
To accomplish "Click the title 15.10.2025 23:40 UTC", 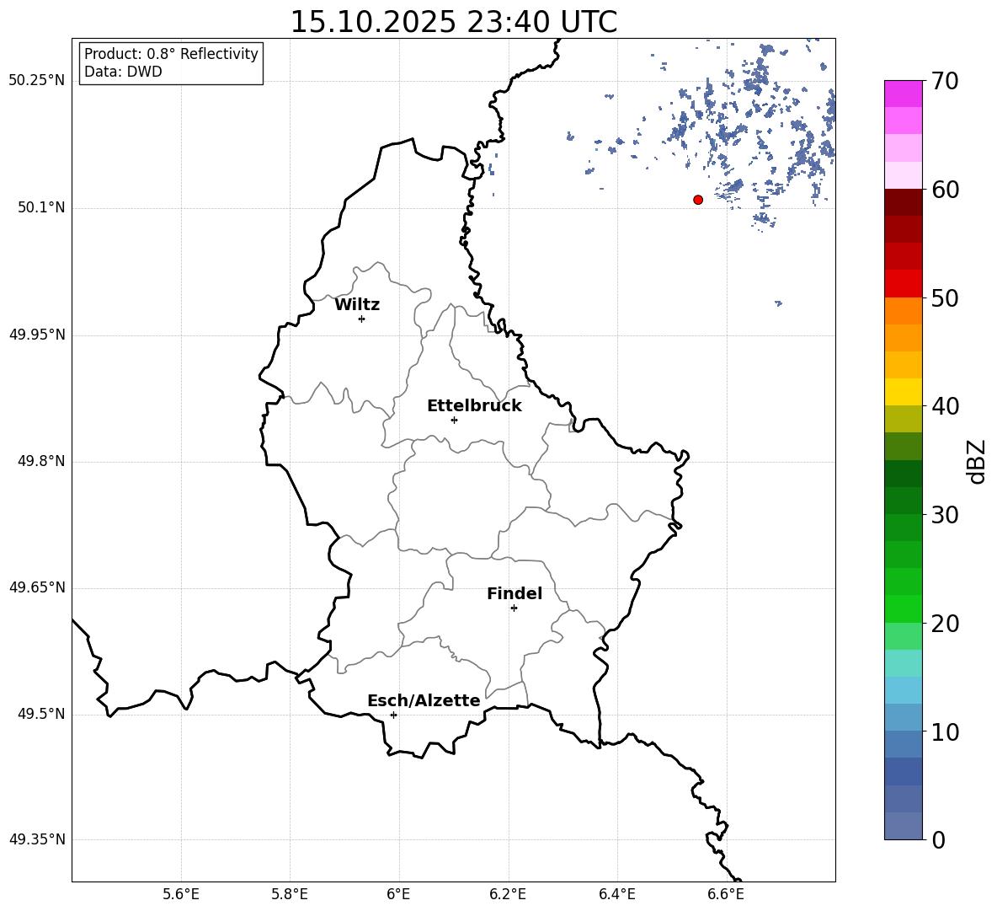I will coord(454,22).
